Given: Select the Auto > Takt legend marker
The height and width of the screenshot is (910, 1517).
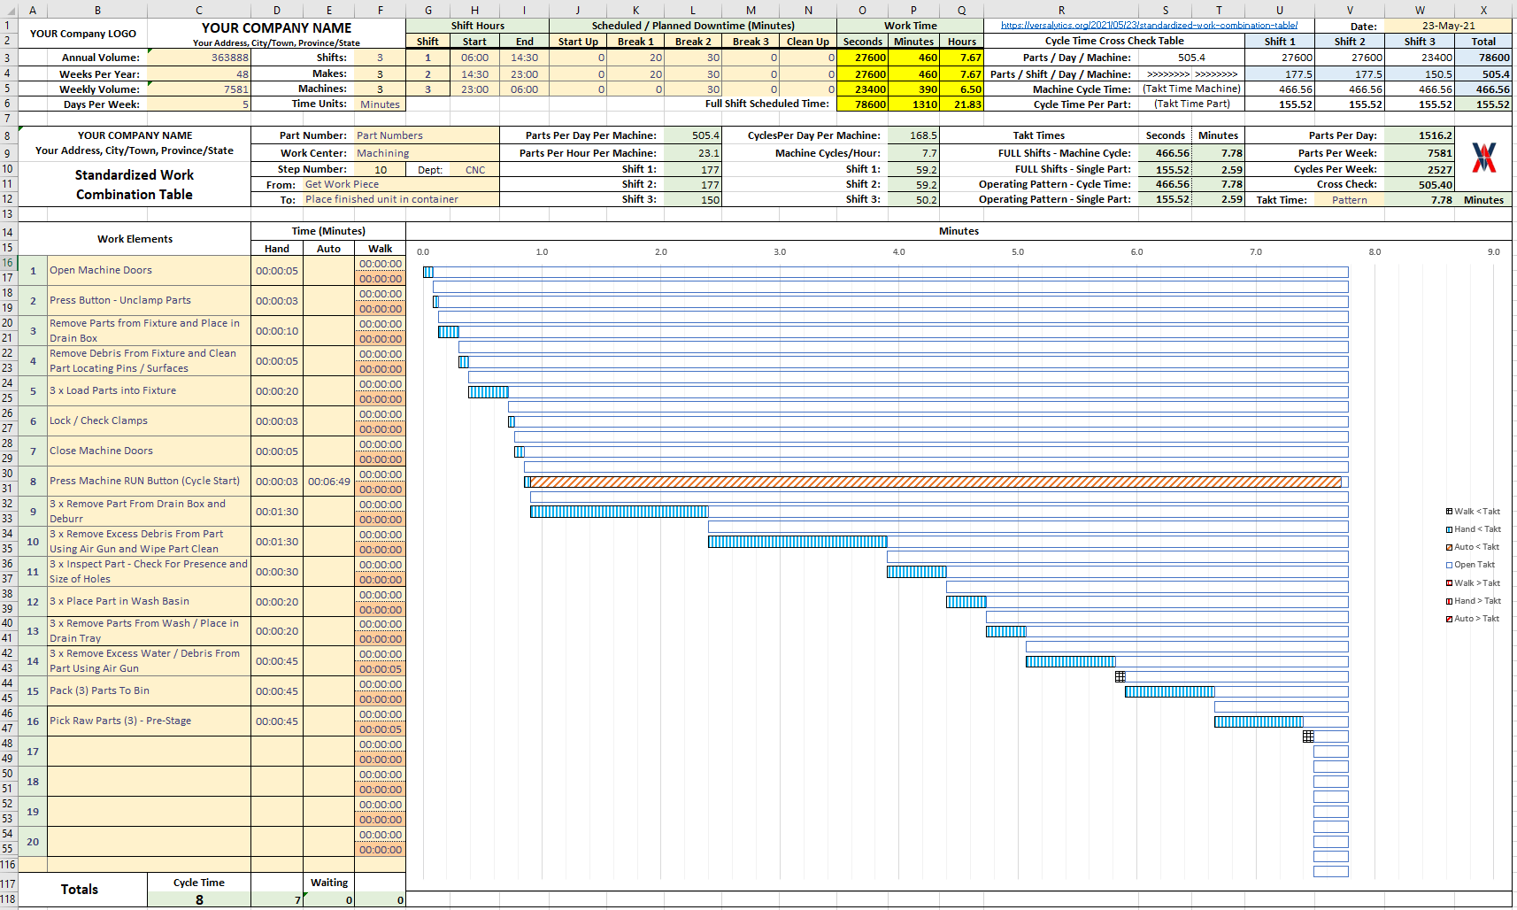Looking at the screenshot, I should pyautogui.click(x=1450, y=619).
